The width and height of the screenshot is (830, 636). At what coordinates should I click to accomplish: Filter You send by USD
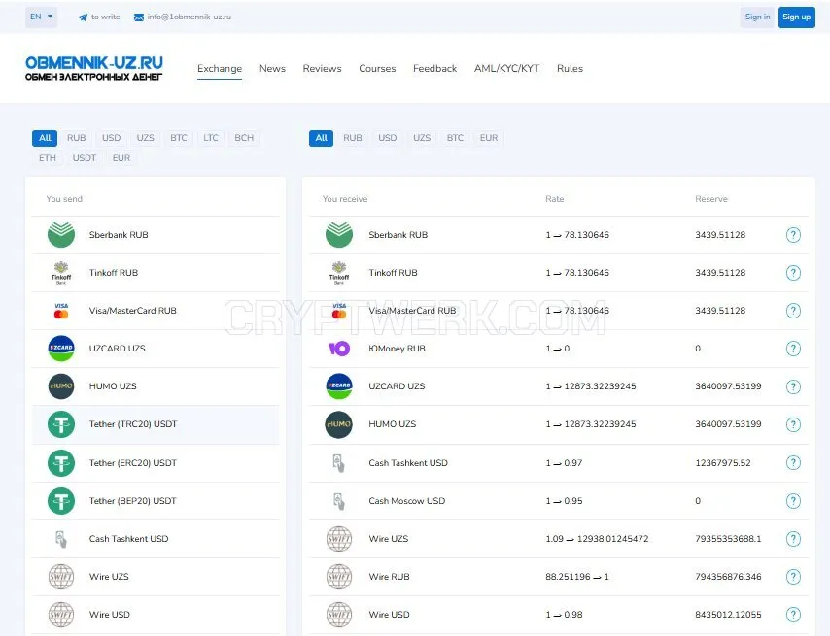111,138
